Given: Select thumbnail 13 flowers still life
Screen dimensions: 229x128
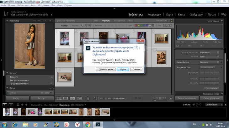Looking at the screenshot, I should [65, 77].
